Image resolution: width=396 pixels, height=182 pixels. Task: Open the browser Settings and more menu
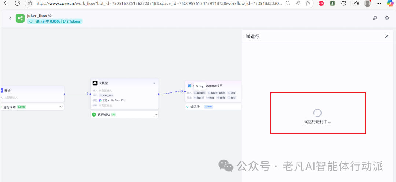coord(378,3)
